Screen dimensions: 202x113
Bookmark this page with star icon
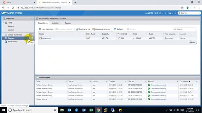point(182,8)
